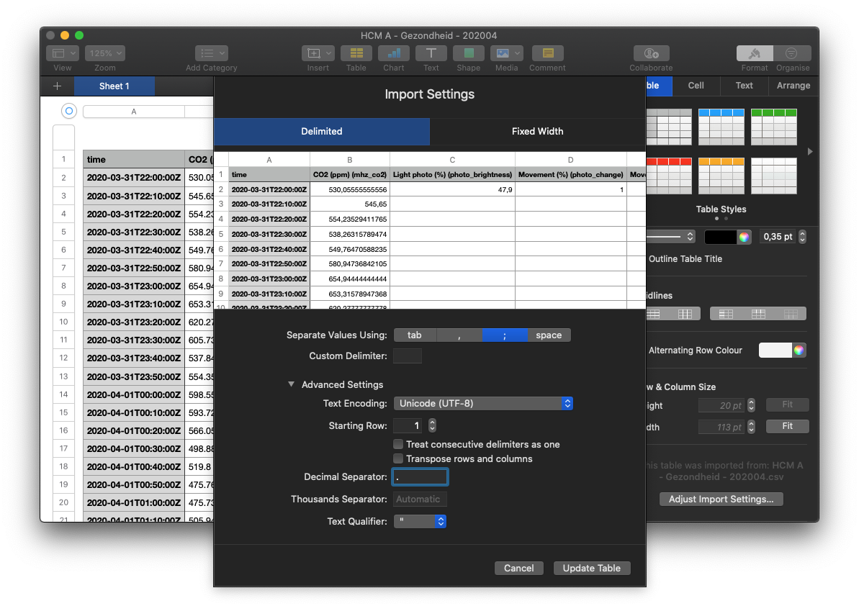Image resolution: width=859 pixels, height=606 pixels.
Task: Select the Text box tool icon
Action: tap(431, 53)
